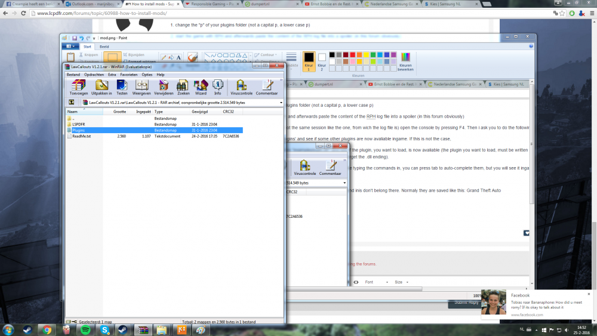The height and width of the screenshot is (336, 597).
Task: Click the front WinRAR window's Commentaar icon
Action: 266,87
